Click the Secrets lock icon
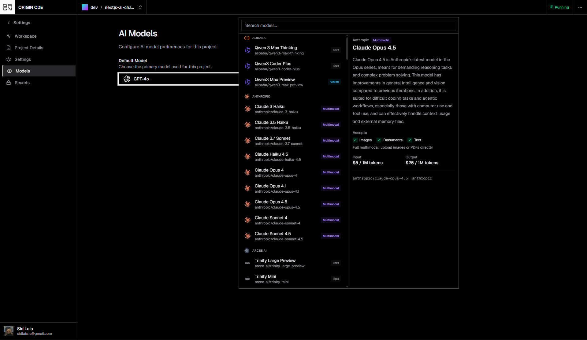 [x=9, y=83]
